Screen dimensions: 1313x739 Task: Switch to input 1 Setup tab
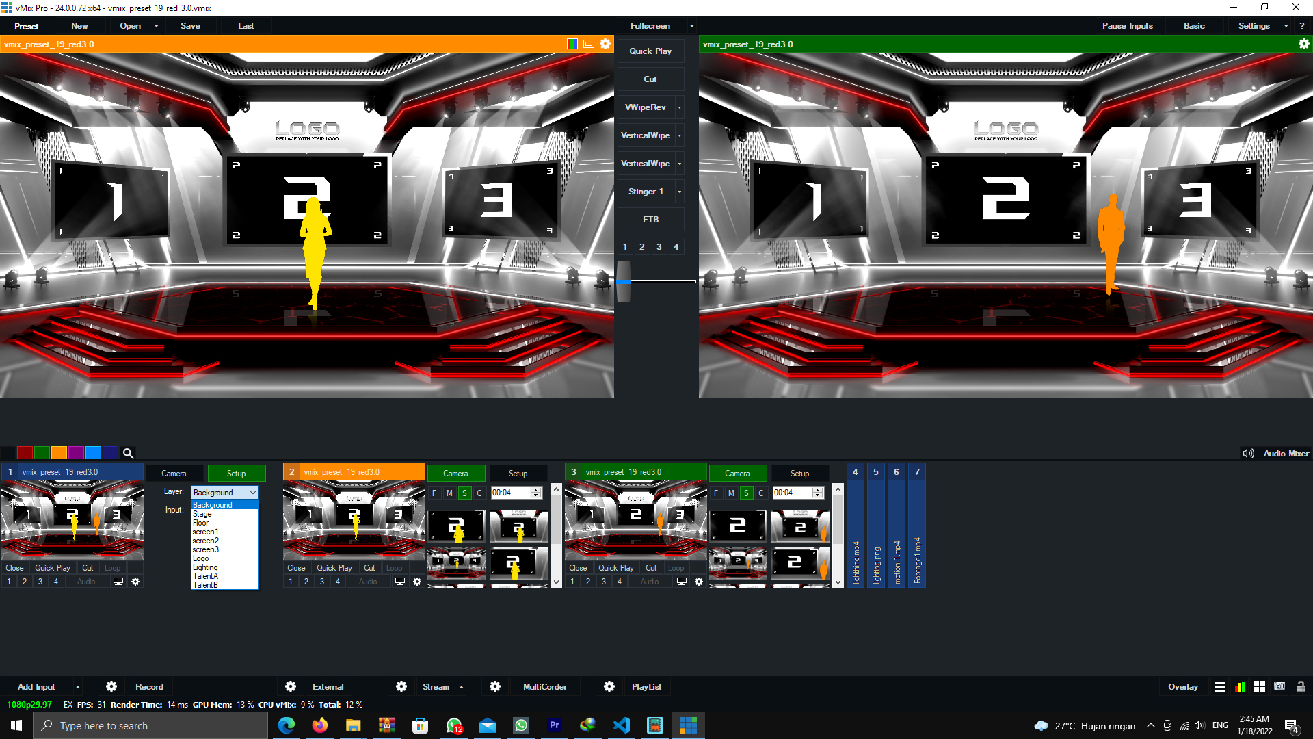pos(236,474)
